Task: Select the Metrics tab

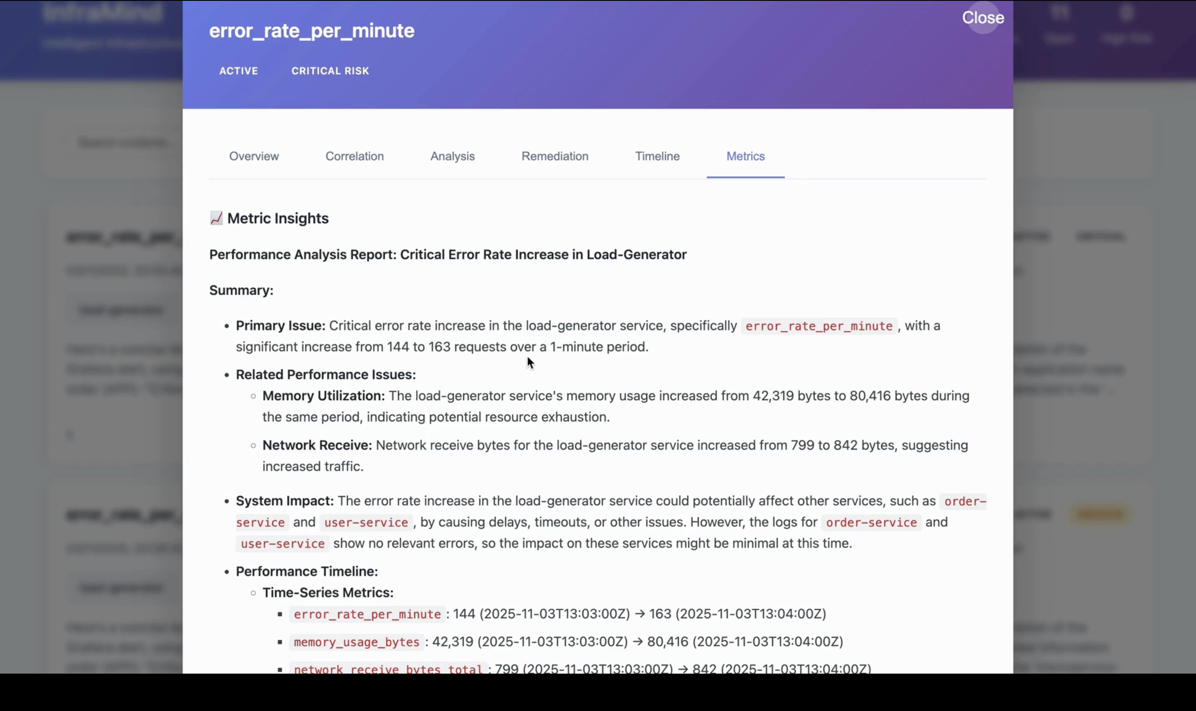Action: [745, 156]
